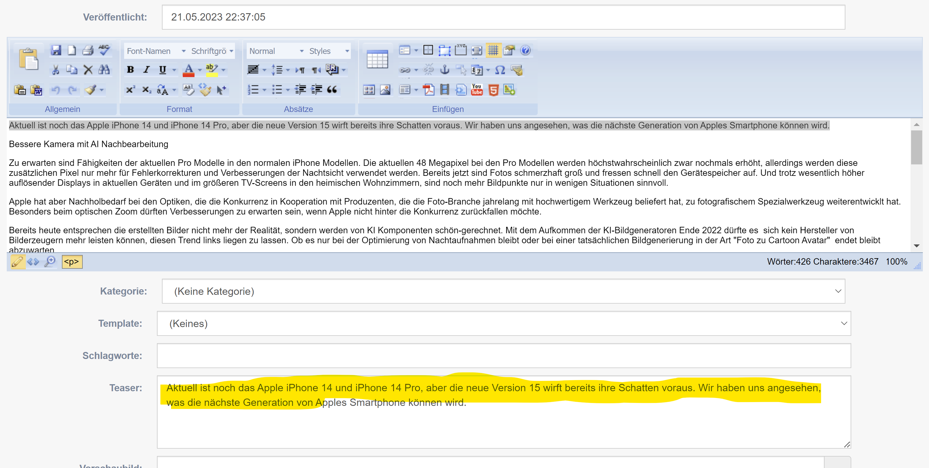This screenshot has height=468, width=929.
Task: Click the editor scrollbar down arrow
Action: [916, 246]
